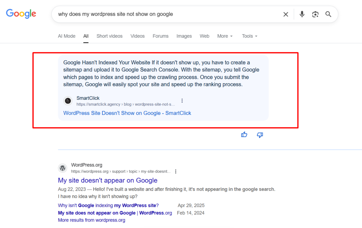Click the SmartClick site favicon
The width and height of the screenshot is (362, 228).
click(68, 101)
